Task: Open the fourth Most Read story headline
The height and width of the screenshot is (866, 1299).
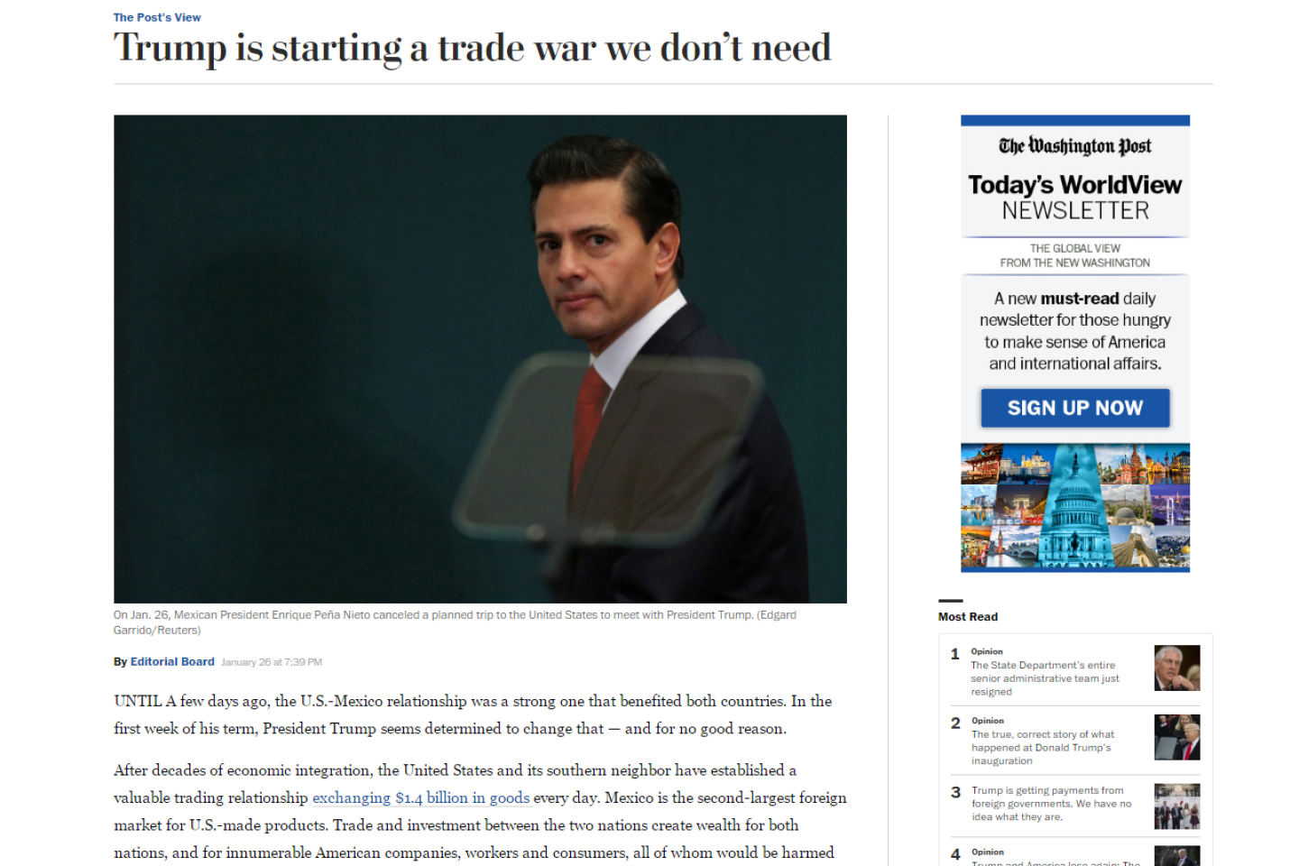Action: pos(1055,862)
